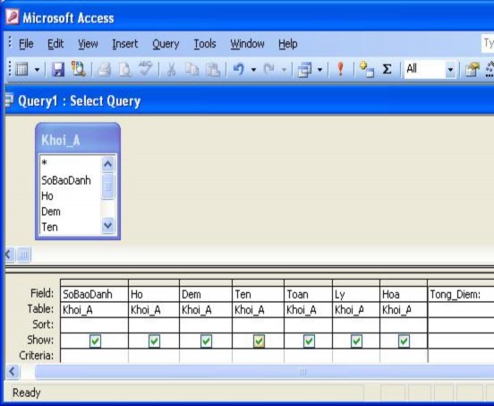Click the Query Type icon

pyautogui.click(x=304, y=69)
